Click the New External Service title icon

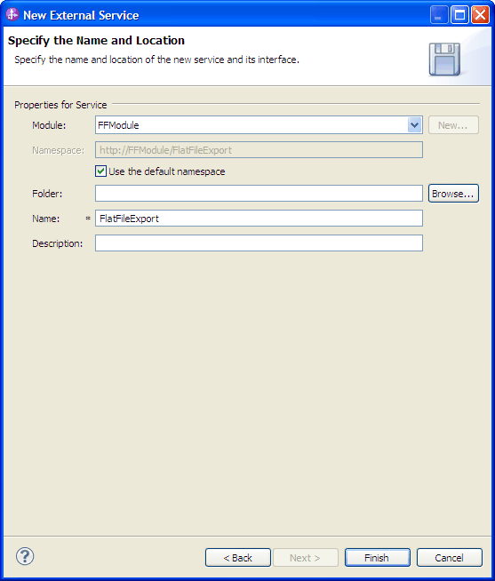12,14
